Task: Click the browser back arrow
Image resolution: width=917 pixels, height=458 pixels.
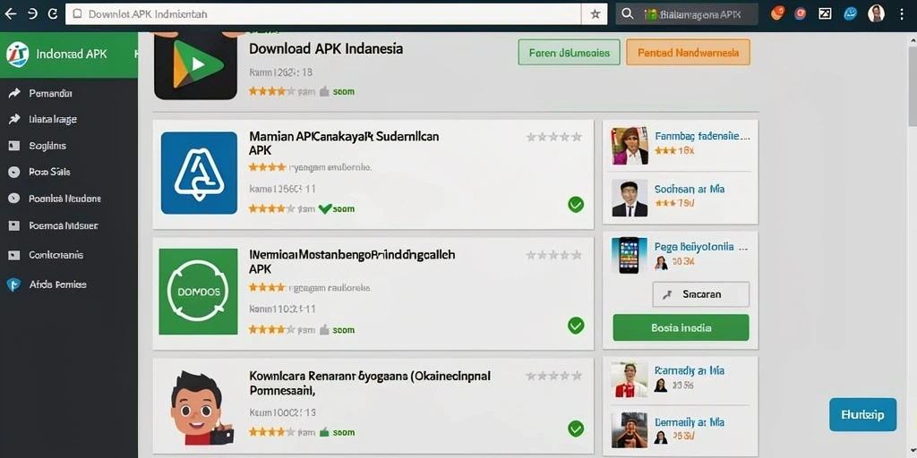Action: [x=11, y=14]
